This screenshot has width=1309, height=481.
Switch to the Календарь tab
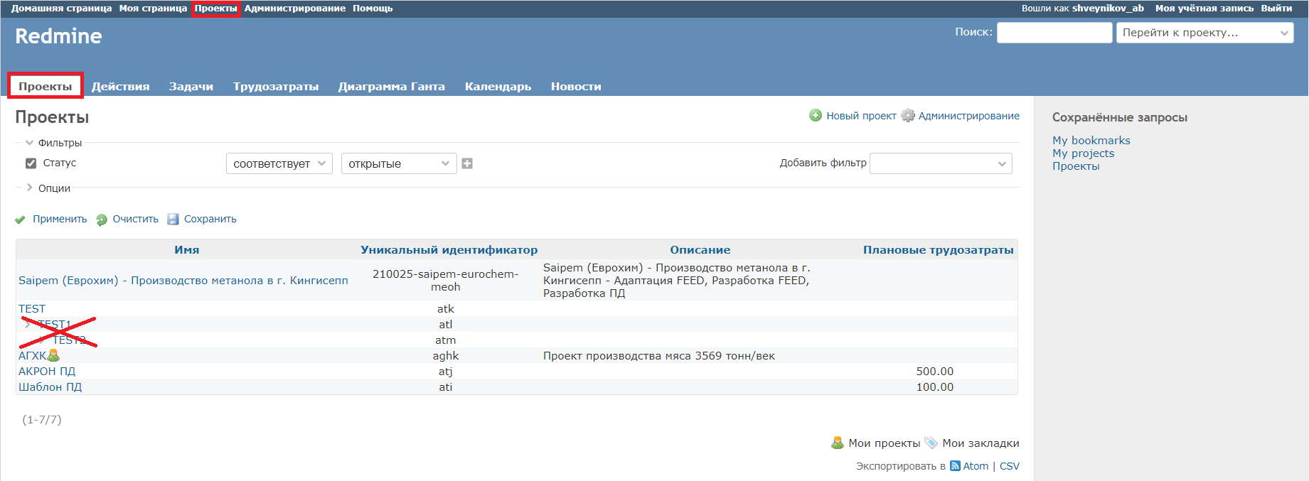coord(498,87)
